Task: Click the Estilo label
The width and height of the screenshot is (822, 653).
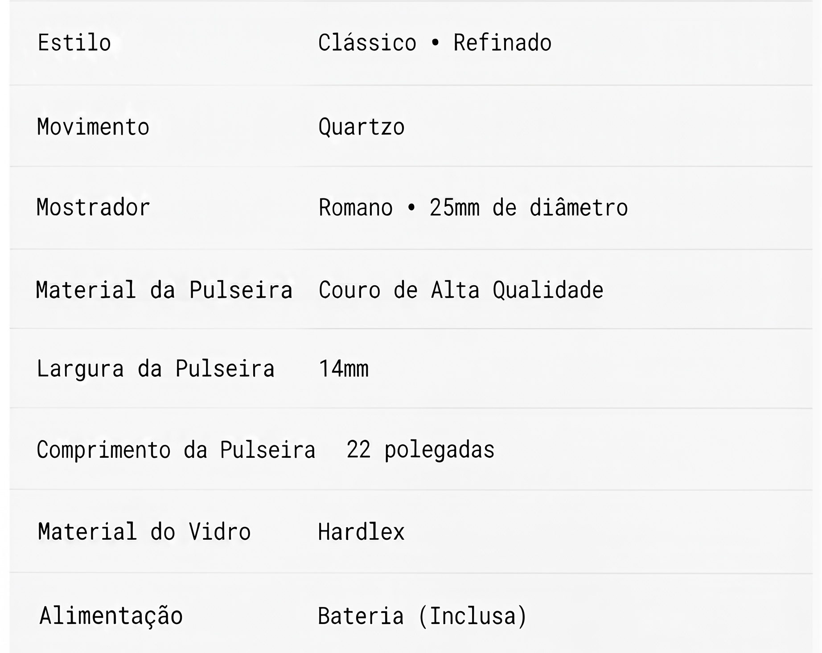Action: 74,43
